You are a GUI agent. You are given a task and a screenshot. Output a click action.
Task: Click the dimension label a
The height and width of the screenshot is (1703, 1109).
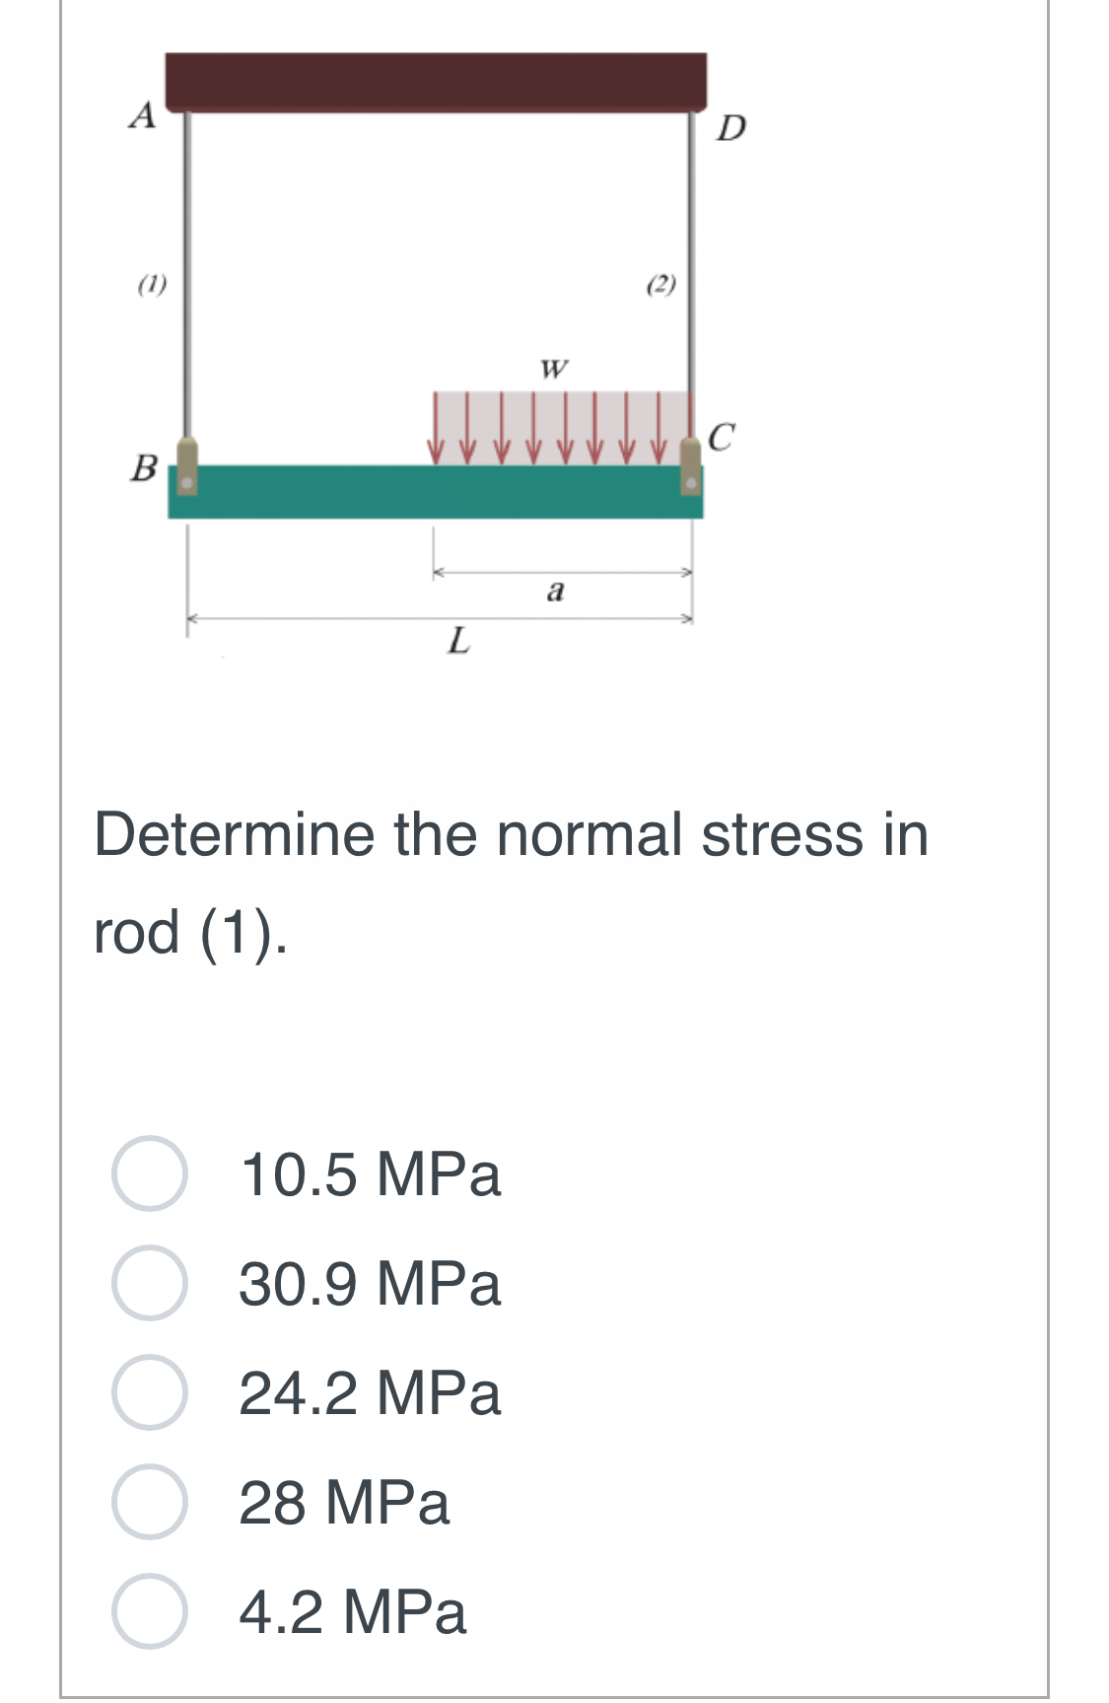555,591
